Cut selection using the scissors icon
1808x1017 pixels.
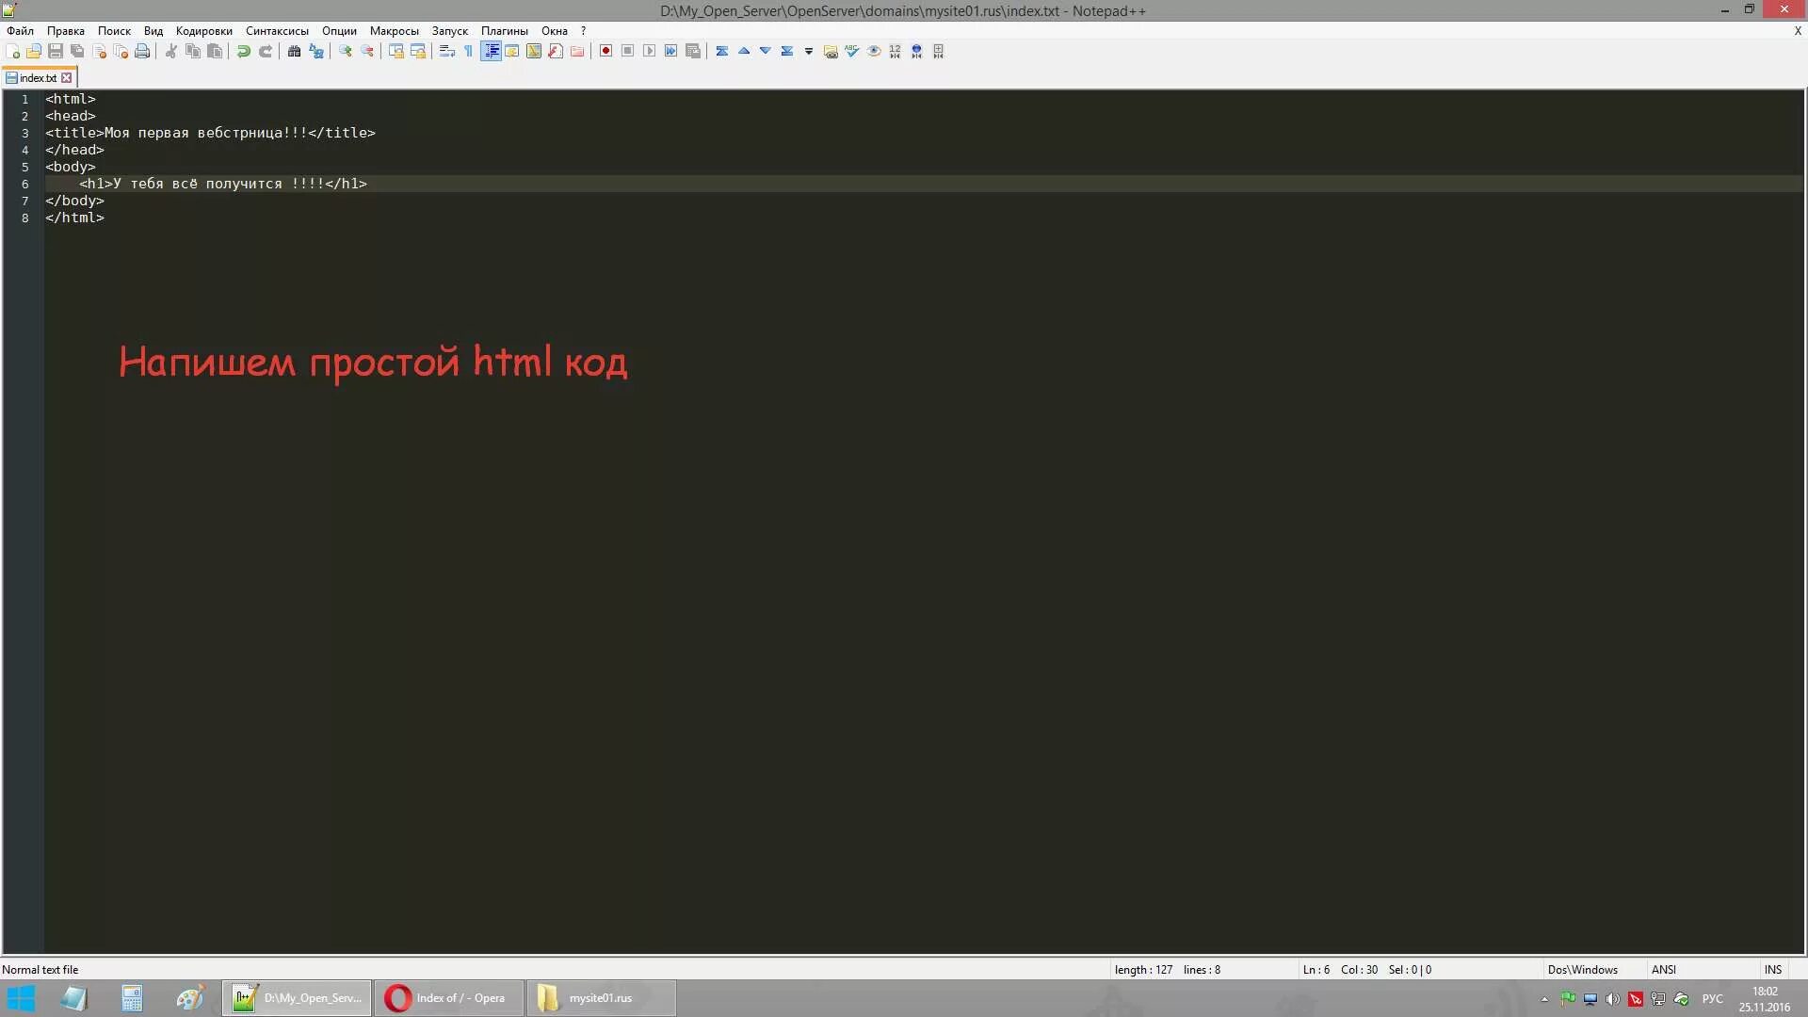(x=171, y=51)
